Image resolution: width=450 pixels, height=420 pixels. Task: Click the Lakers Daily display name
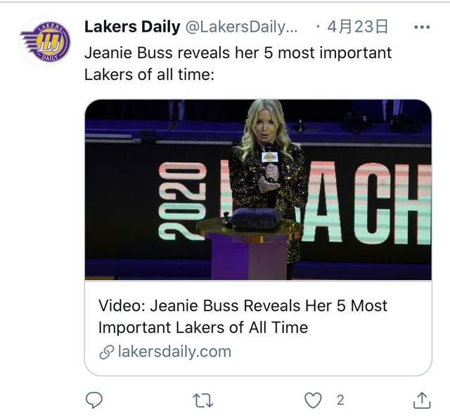click(x=131, y=27)
